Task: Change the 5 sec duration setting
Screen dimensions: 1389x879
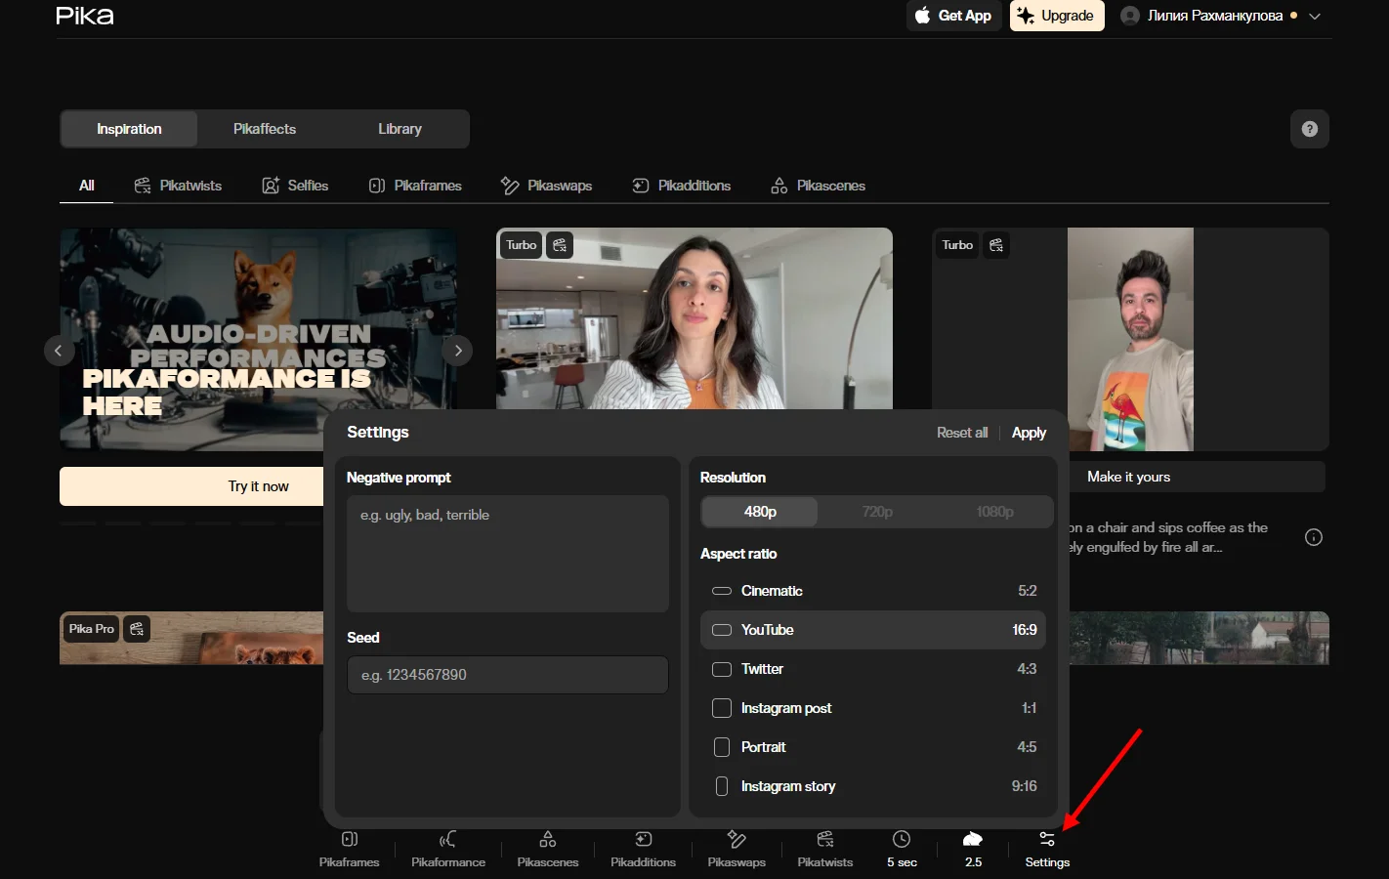Action: 902,849
